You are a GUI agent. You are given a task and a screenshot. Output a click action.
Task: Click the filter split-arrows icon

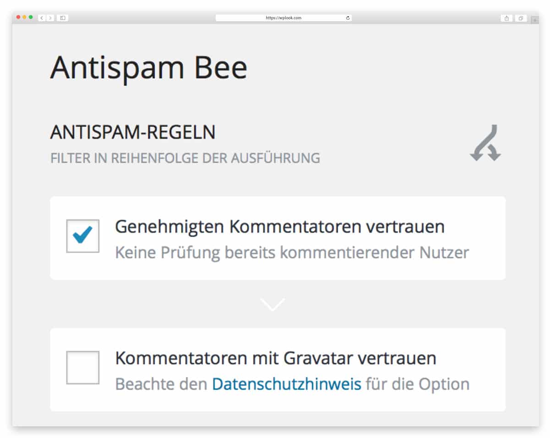tap(485, 143)
